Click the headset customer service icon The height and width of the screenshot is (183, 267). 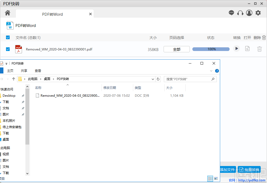point(240,13)
